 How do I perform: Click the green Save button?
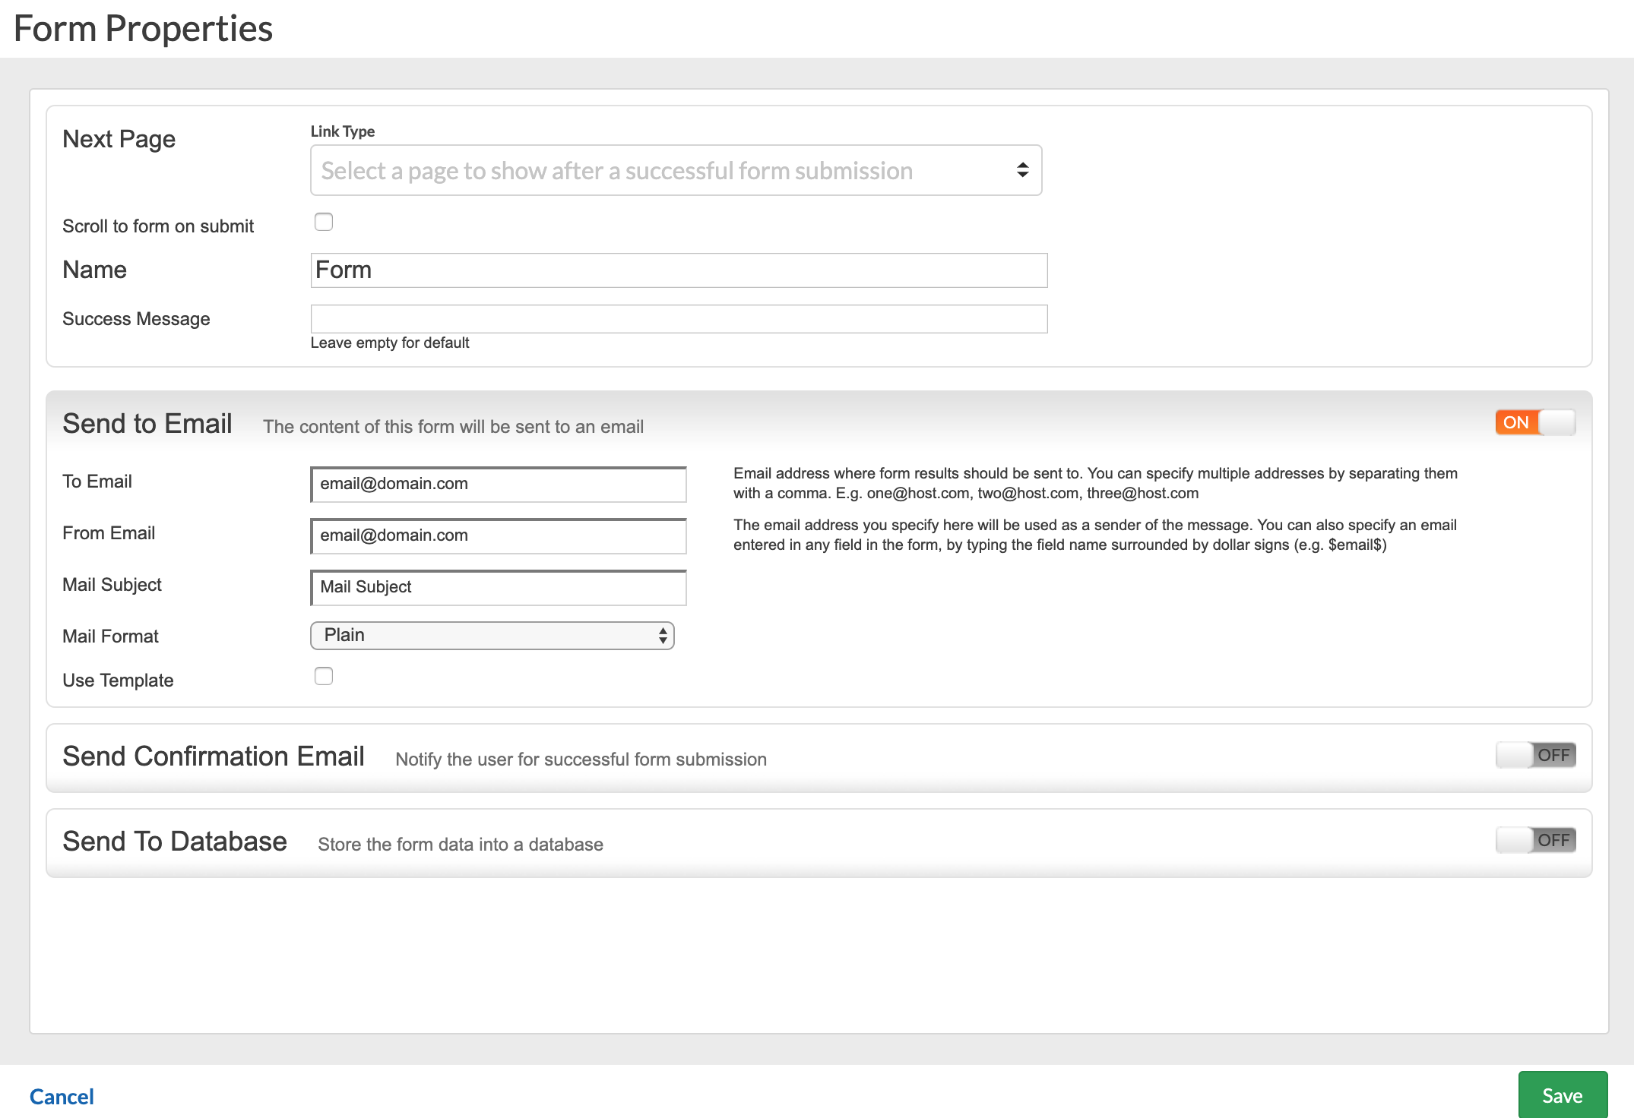coord(1562,1095)
